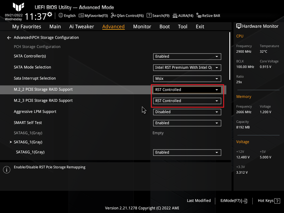Select the Aggressive LPM Support label
This screenshot has width=284, height=213.
pyautogui.click(x=35, y=111)
